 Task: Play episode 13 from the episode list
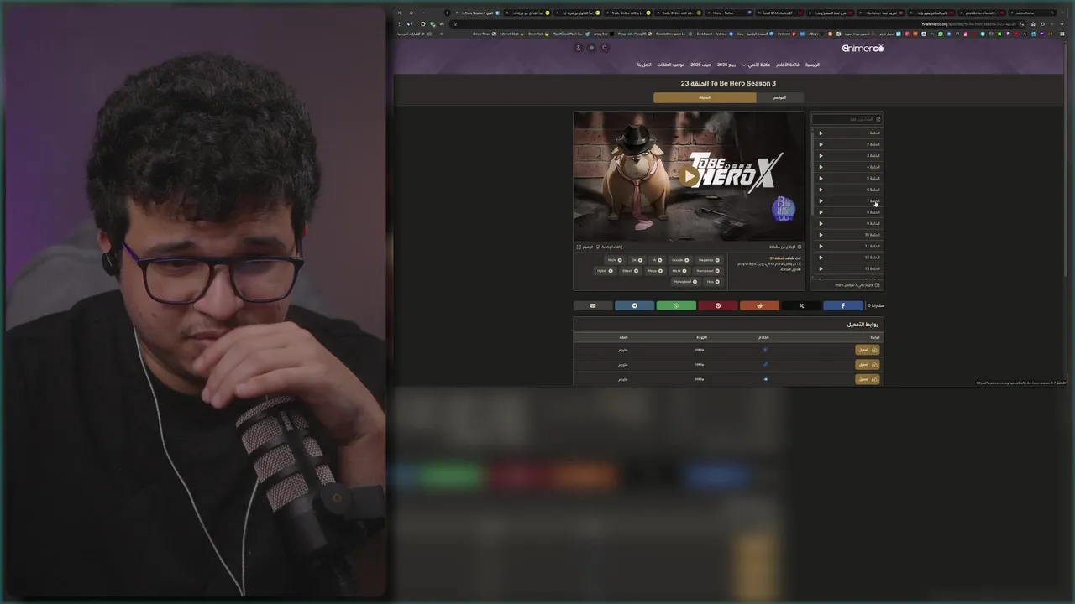pyautogui.click(x=821, y=269)
